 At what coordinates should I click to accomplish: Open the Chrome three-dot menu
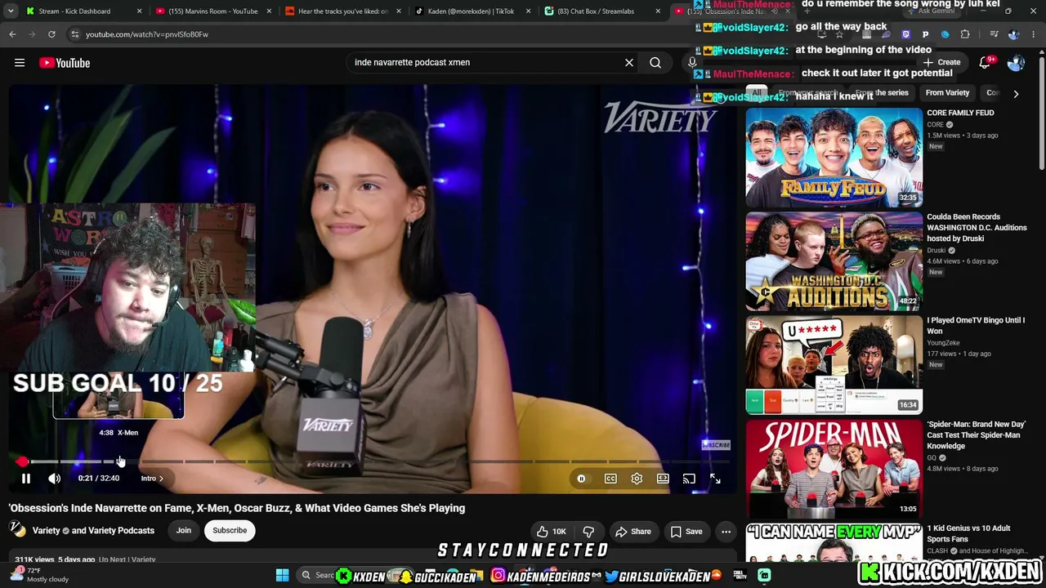(1033, 34)
